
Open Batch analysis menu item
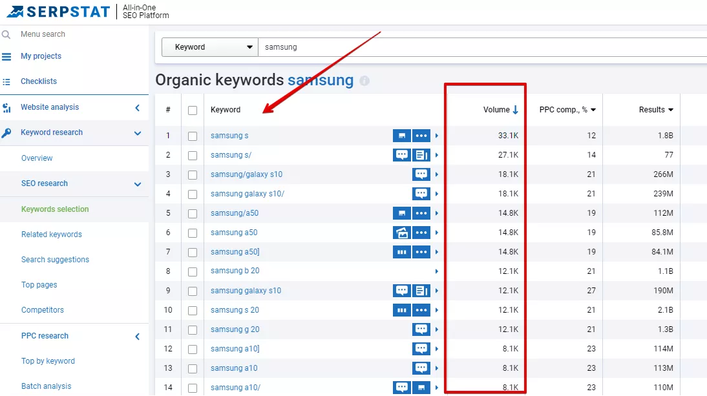point(46,386)
